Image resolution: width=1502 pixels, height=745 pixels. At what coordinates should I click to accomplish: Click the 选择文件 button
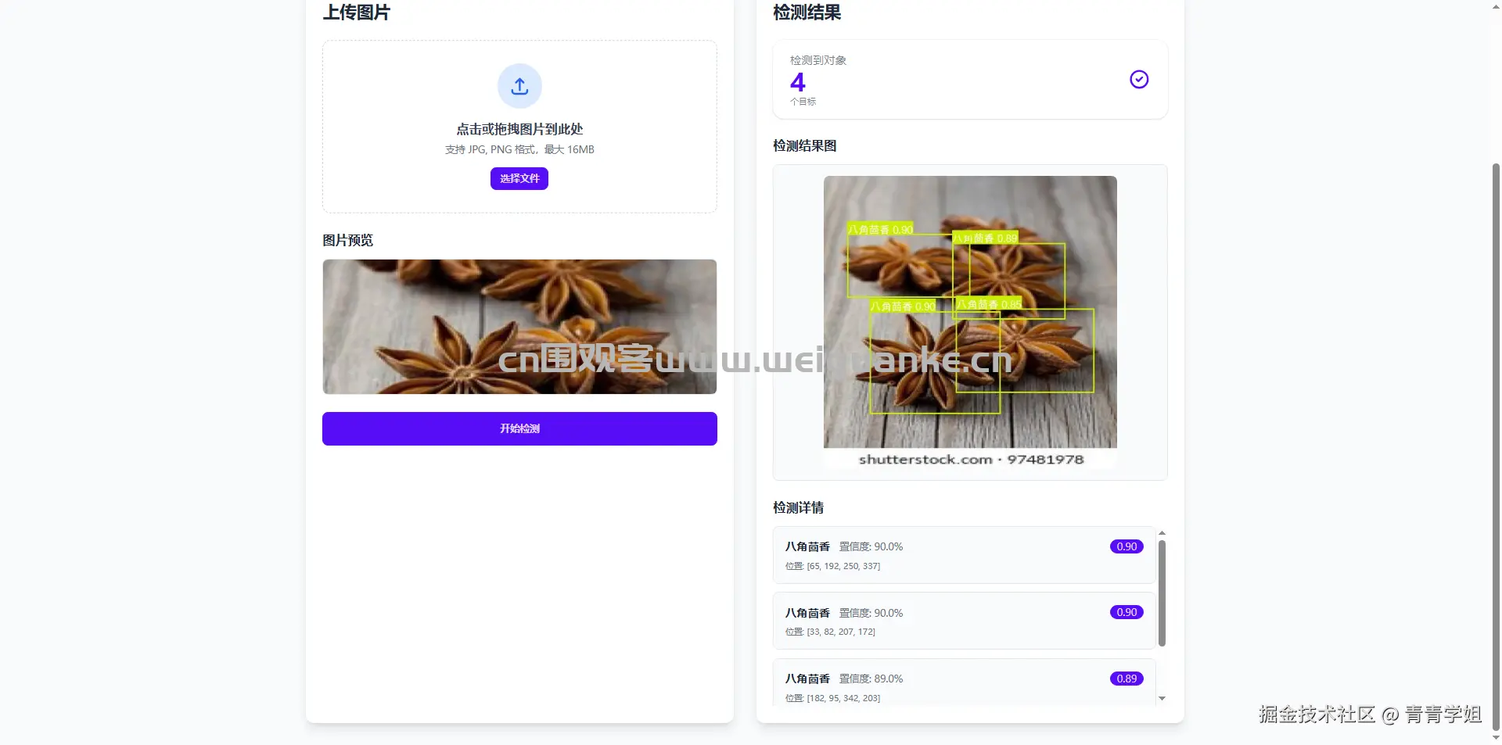coord(519,178)
